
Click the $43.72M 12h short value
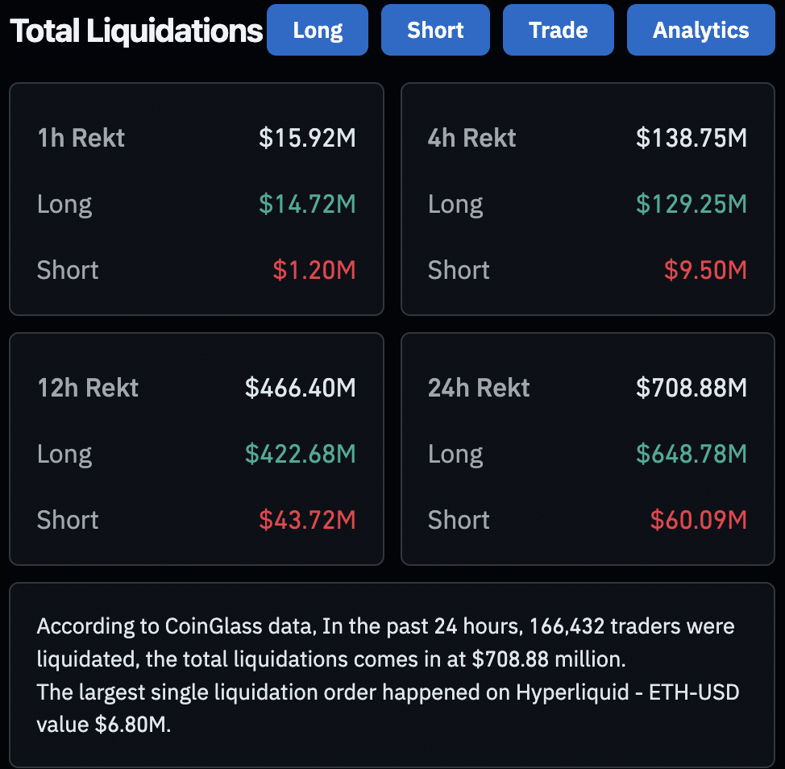coord(306,520)
